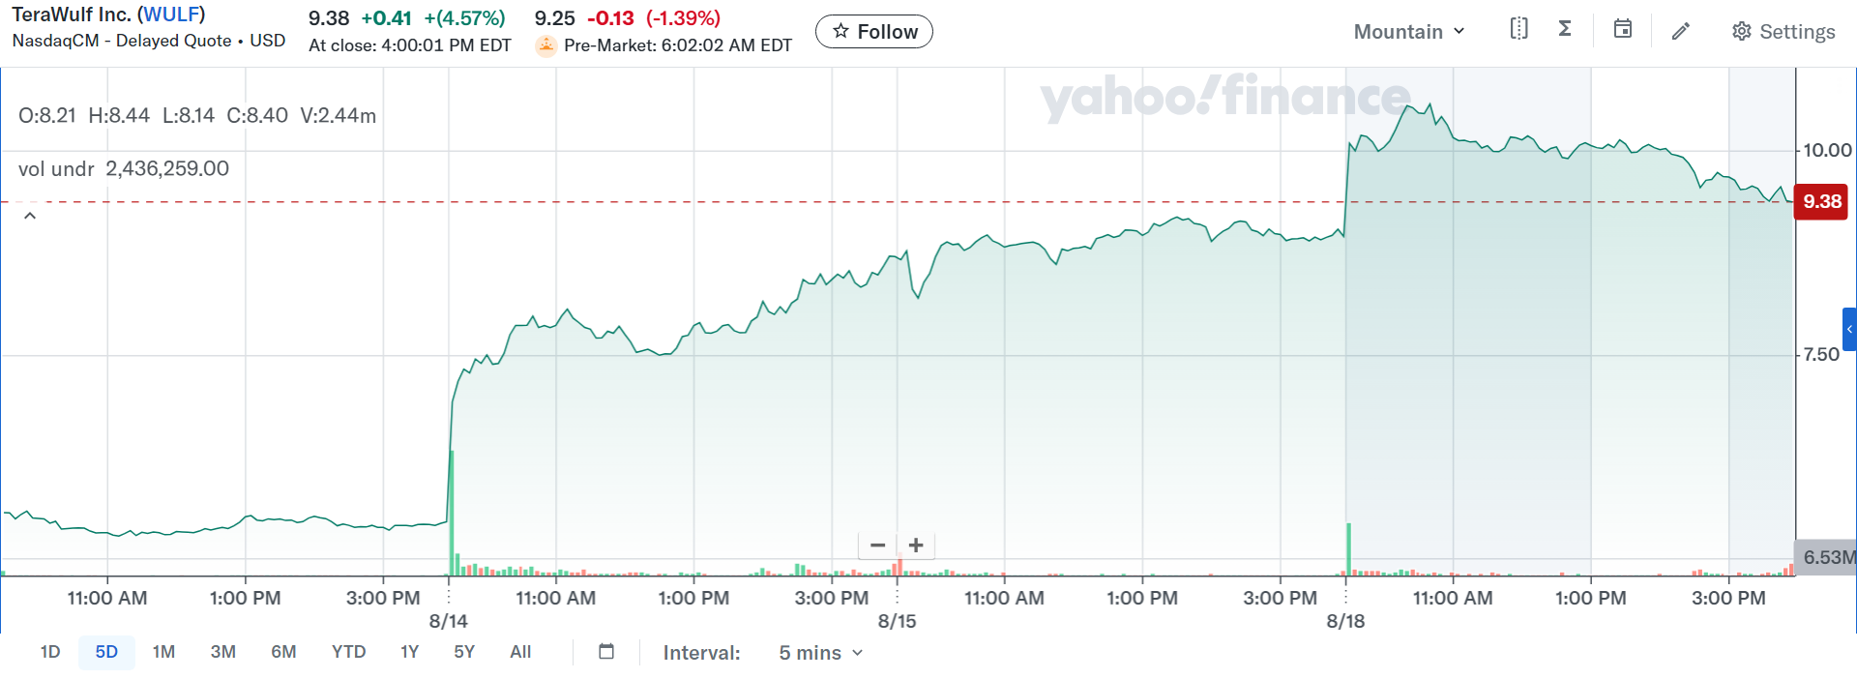Viewport: 1857px width, 679px height.
Task: Click the zoom out minus icon on chart
Action: 877,546
